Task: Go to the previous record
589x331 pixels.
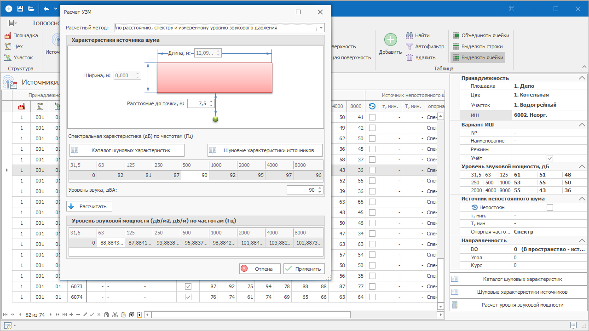Action: point(20,315)
